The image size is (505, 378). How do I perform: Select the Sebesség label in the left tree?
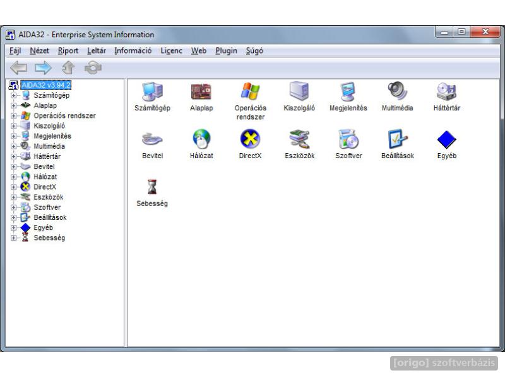click(49, 238)
